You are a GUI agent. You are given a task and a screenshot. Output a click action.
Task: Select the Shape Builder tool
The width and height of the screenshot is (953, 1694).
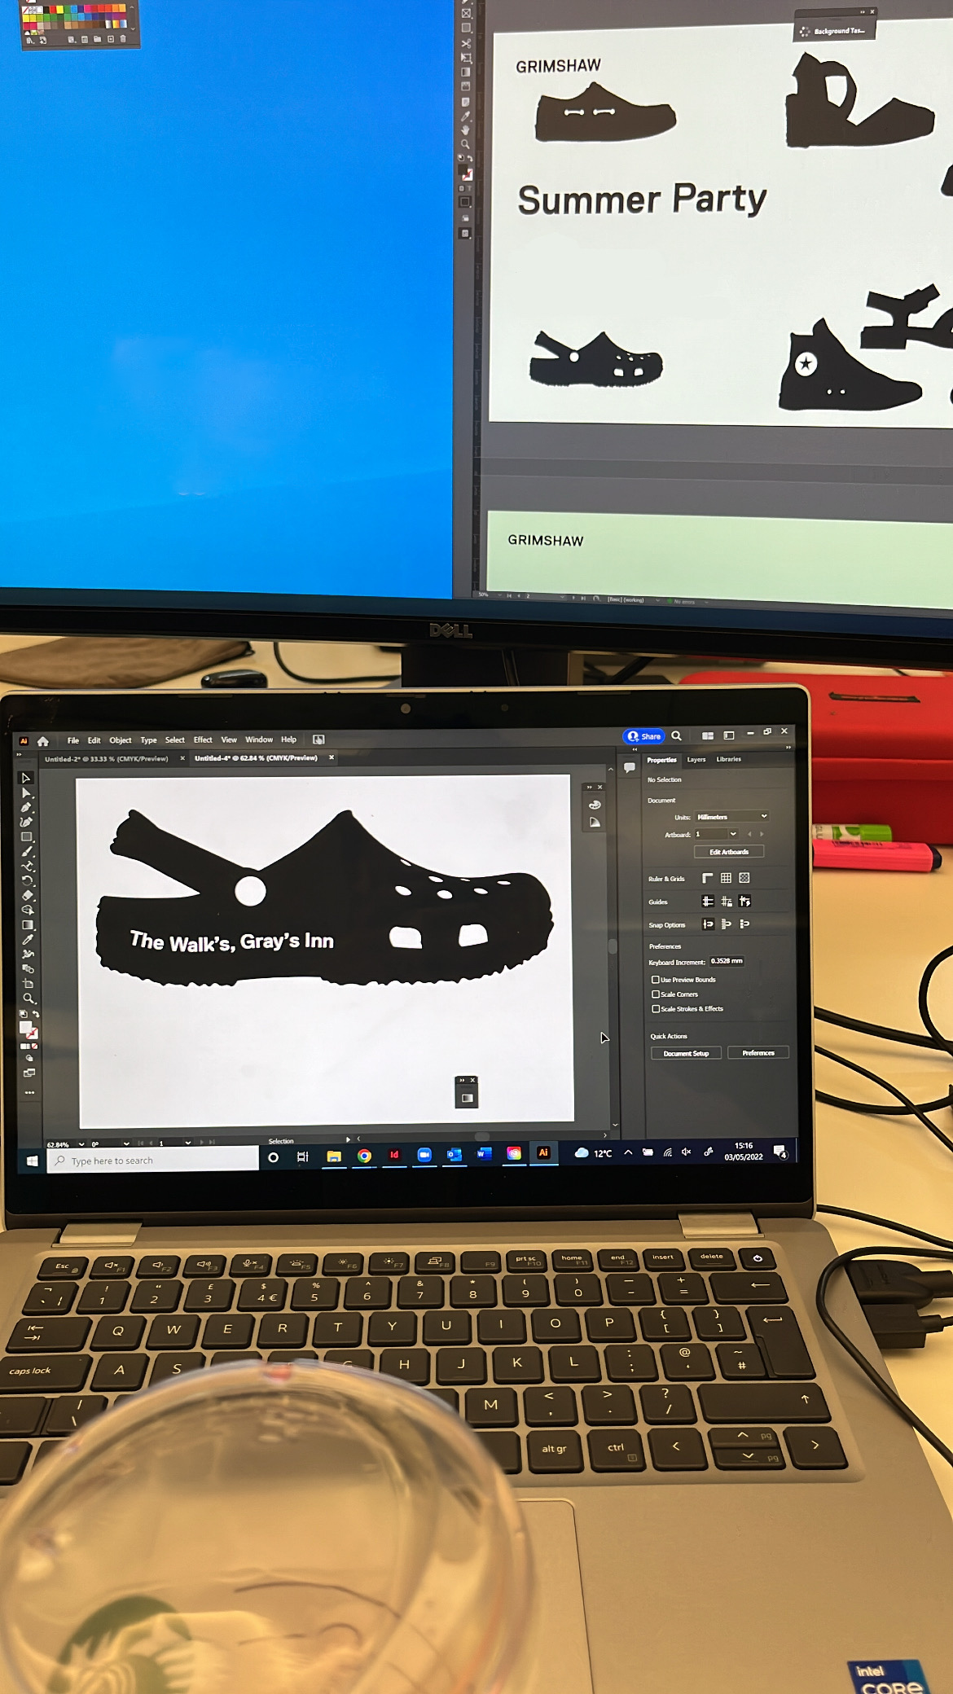[28, 910]
